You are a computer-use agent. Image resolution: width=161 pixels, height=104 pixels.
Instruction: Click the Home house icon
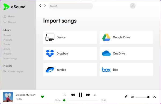tap(5, 17)
